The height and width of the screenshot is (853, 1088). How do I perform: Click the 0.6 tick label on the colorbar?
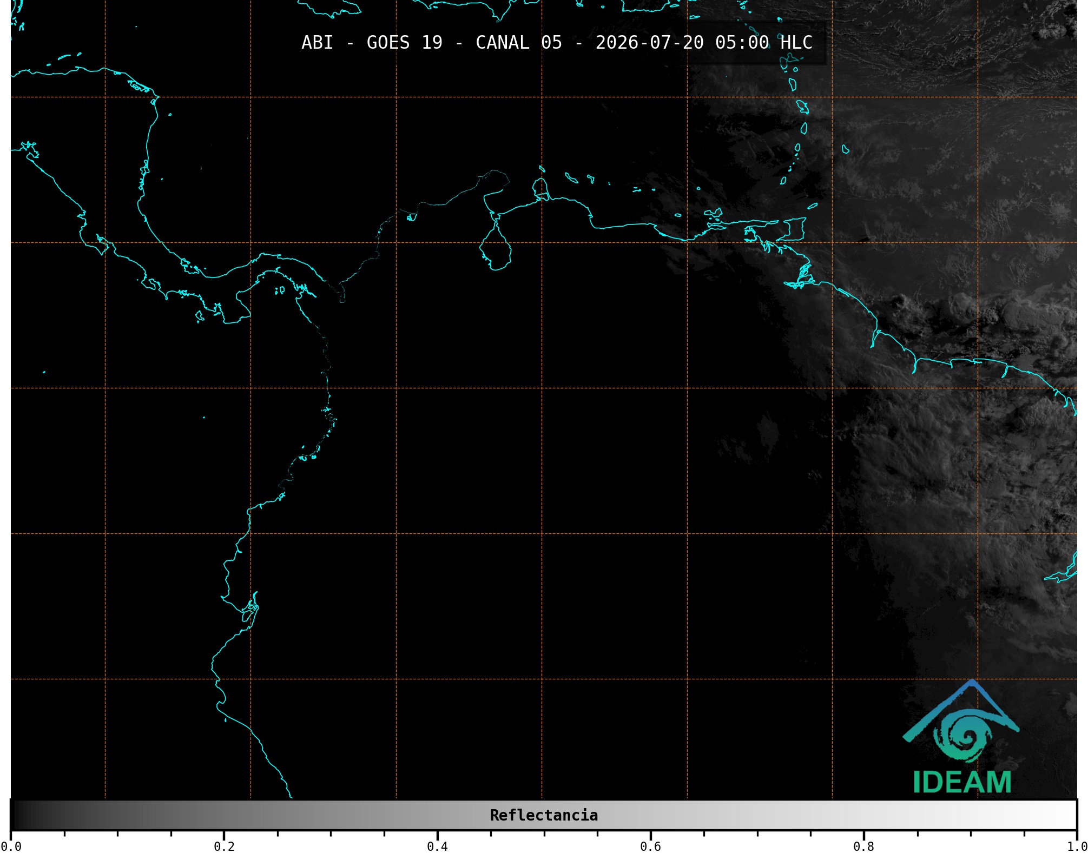650,846
